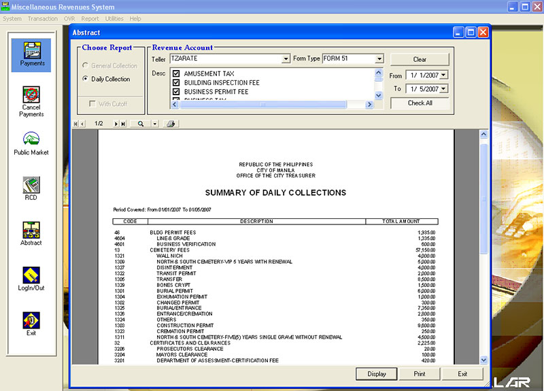
Task: Expand the Teller dropdown
Action: coord(286,58)
